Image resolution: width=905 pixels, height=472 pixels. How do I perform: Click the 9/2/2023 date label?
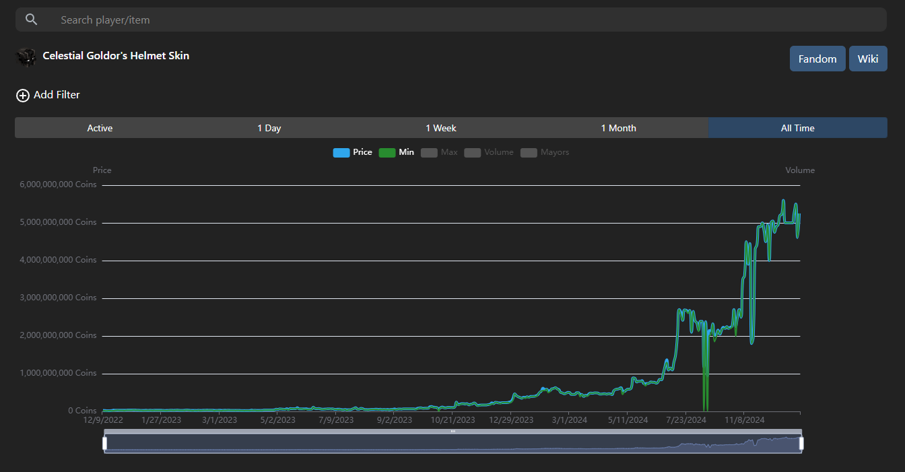pyautogui.click(x=395, y=420)
